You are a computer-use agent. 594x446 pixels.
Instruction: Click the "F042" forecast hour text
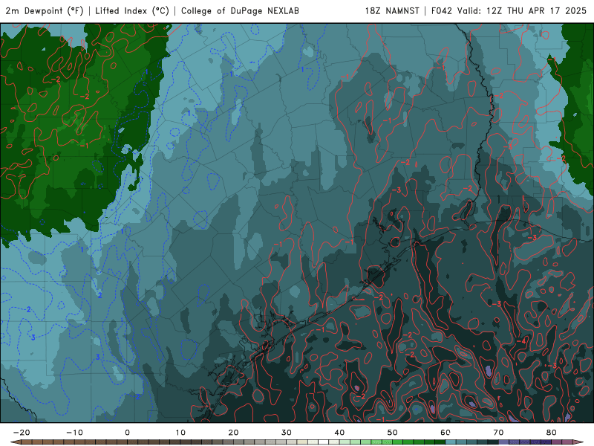tap(442, 10)
